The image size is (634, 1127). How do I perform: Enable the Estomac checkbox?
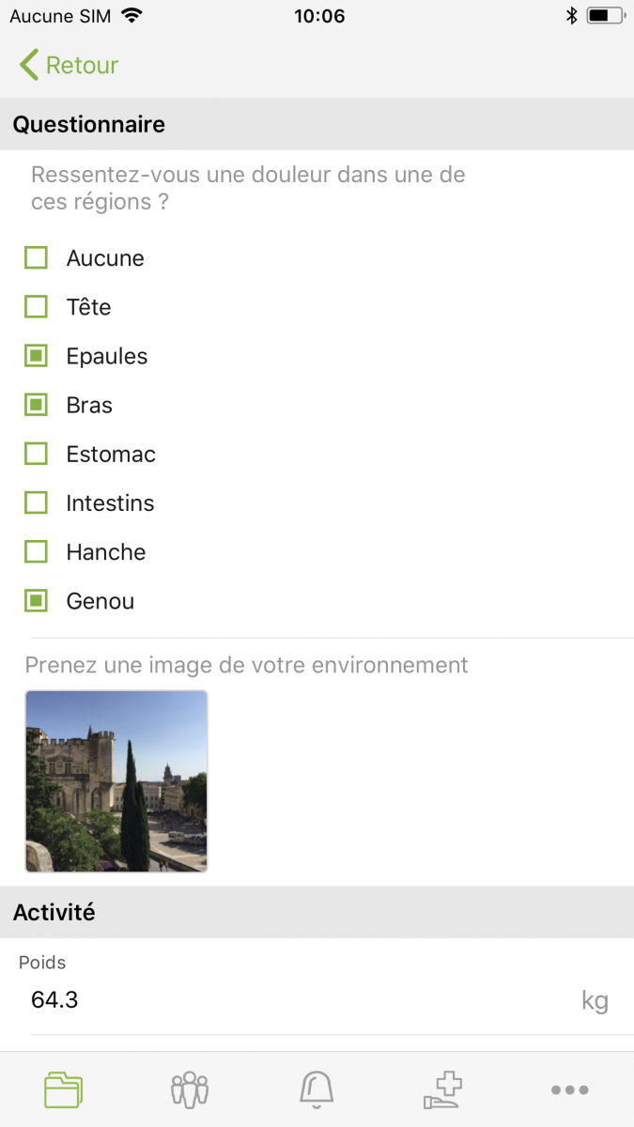click(36, 454)
